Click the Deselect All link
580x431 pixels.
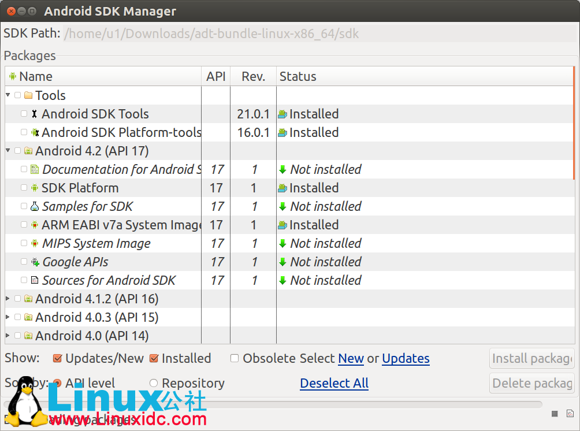[334, 384]
